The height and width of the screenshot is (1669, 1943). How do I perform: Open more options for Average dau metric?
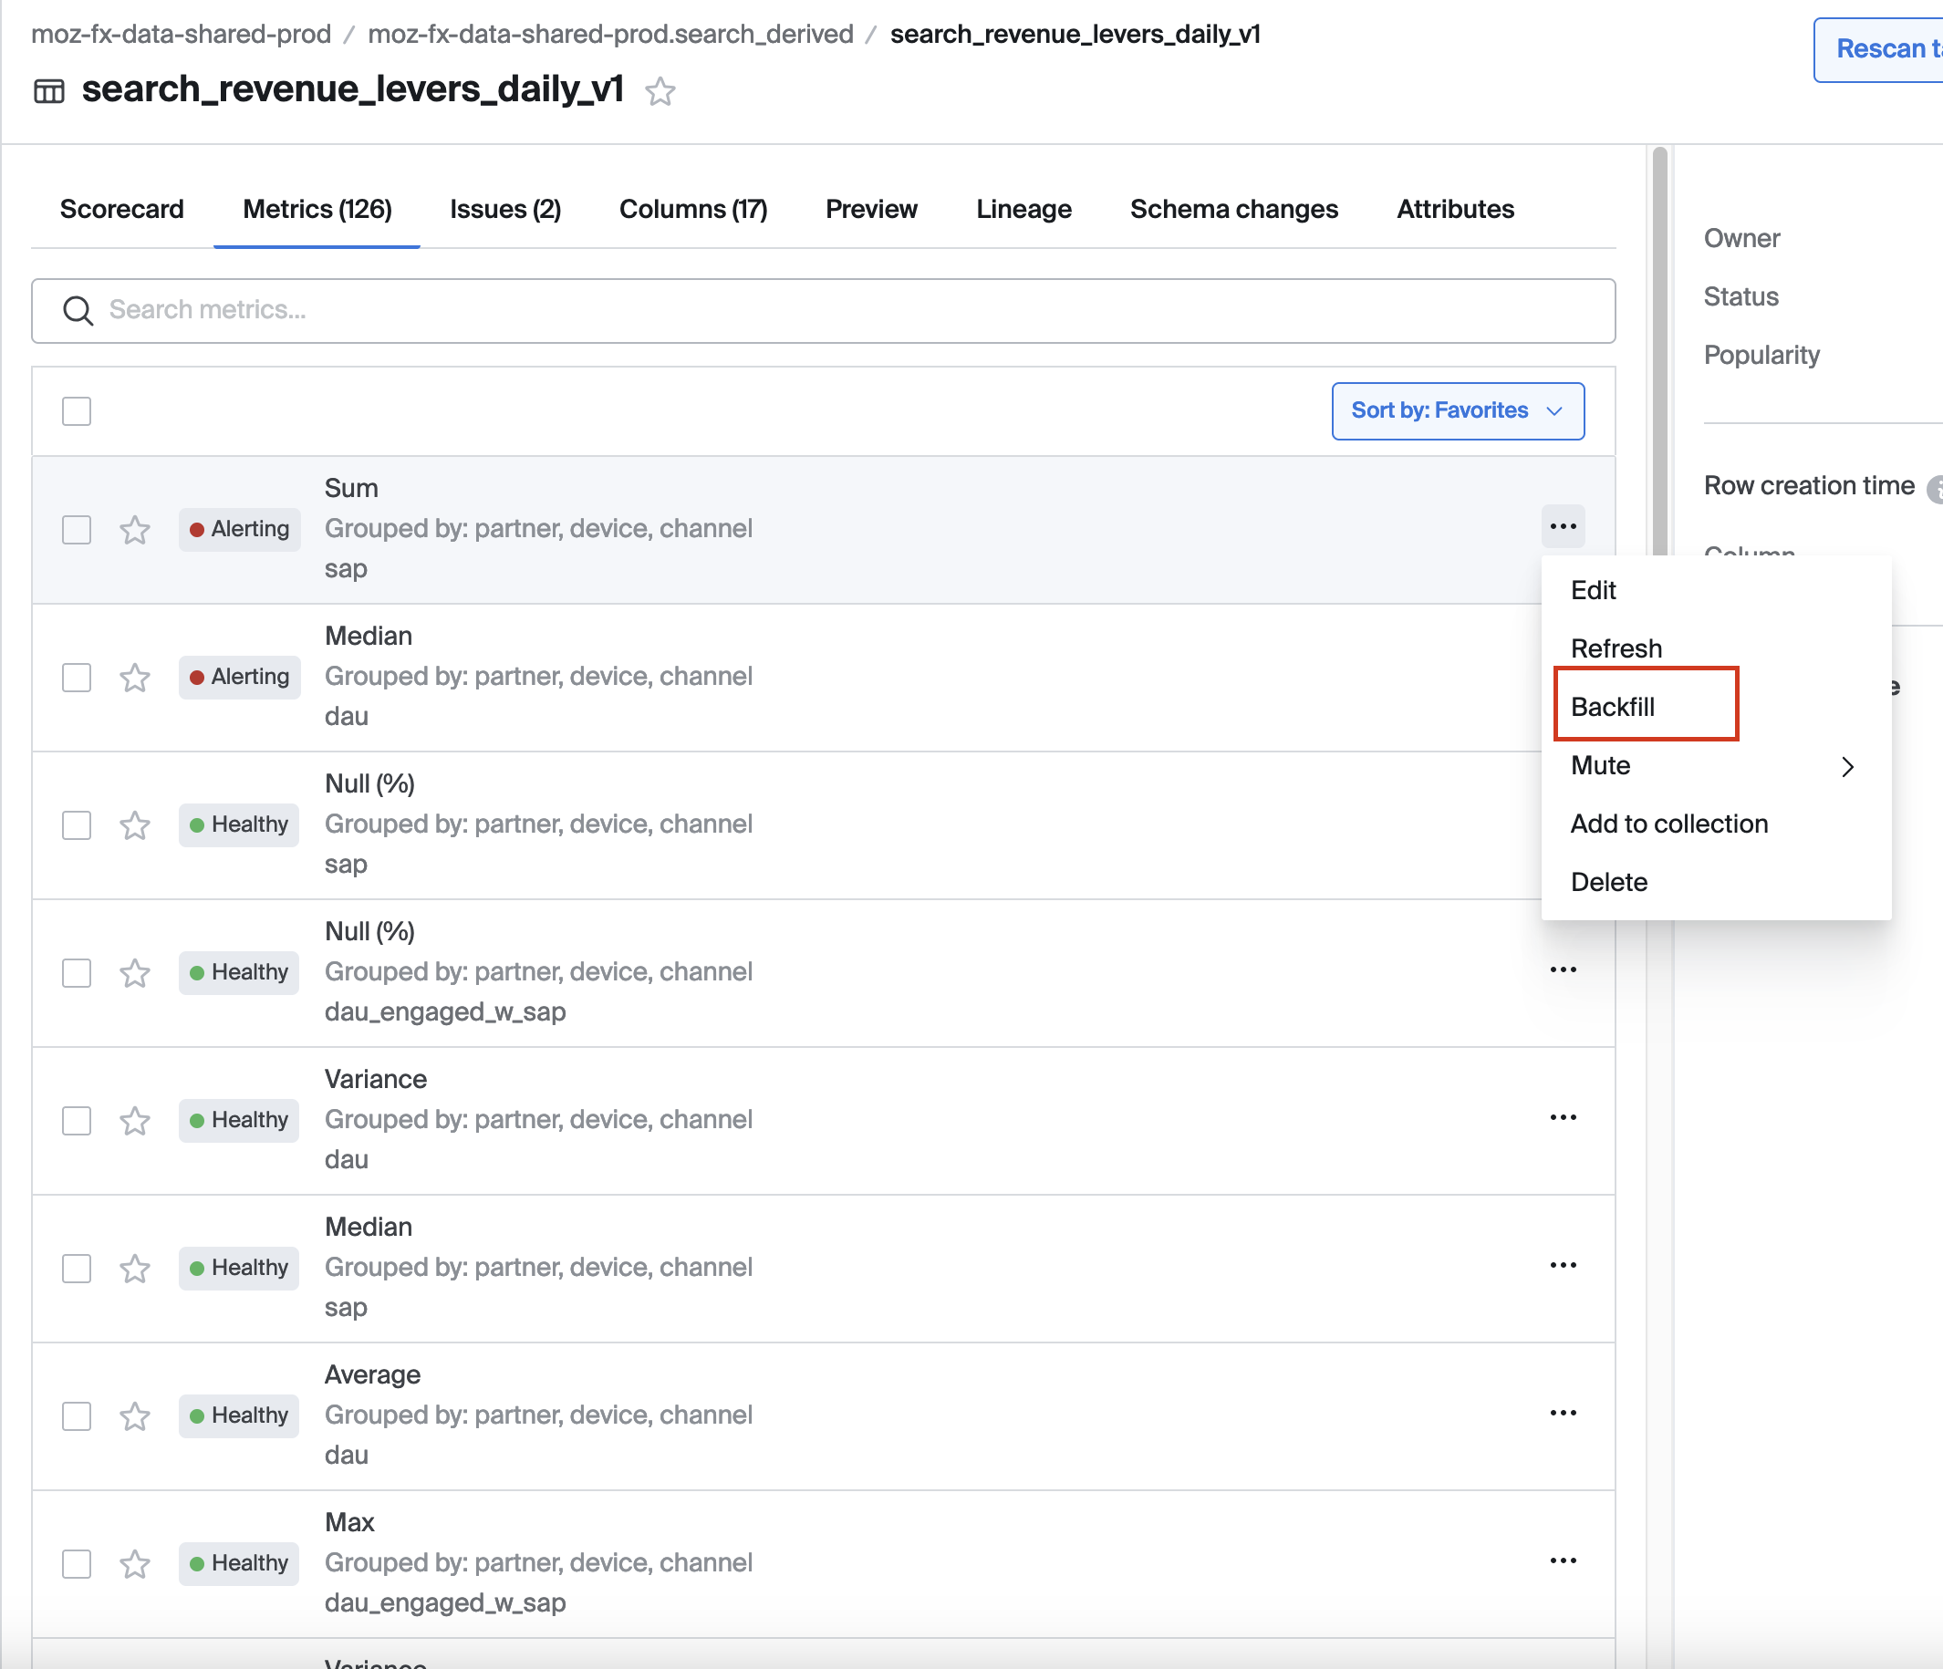[x=1563, y=1413]
